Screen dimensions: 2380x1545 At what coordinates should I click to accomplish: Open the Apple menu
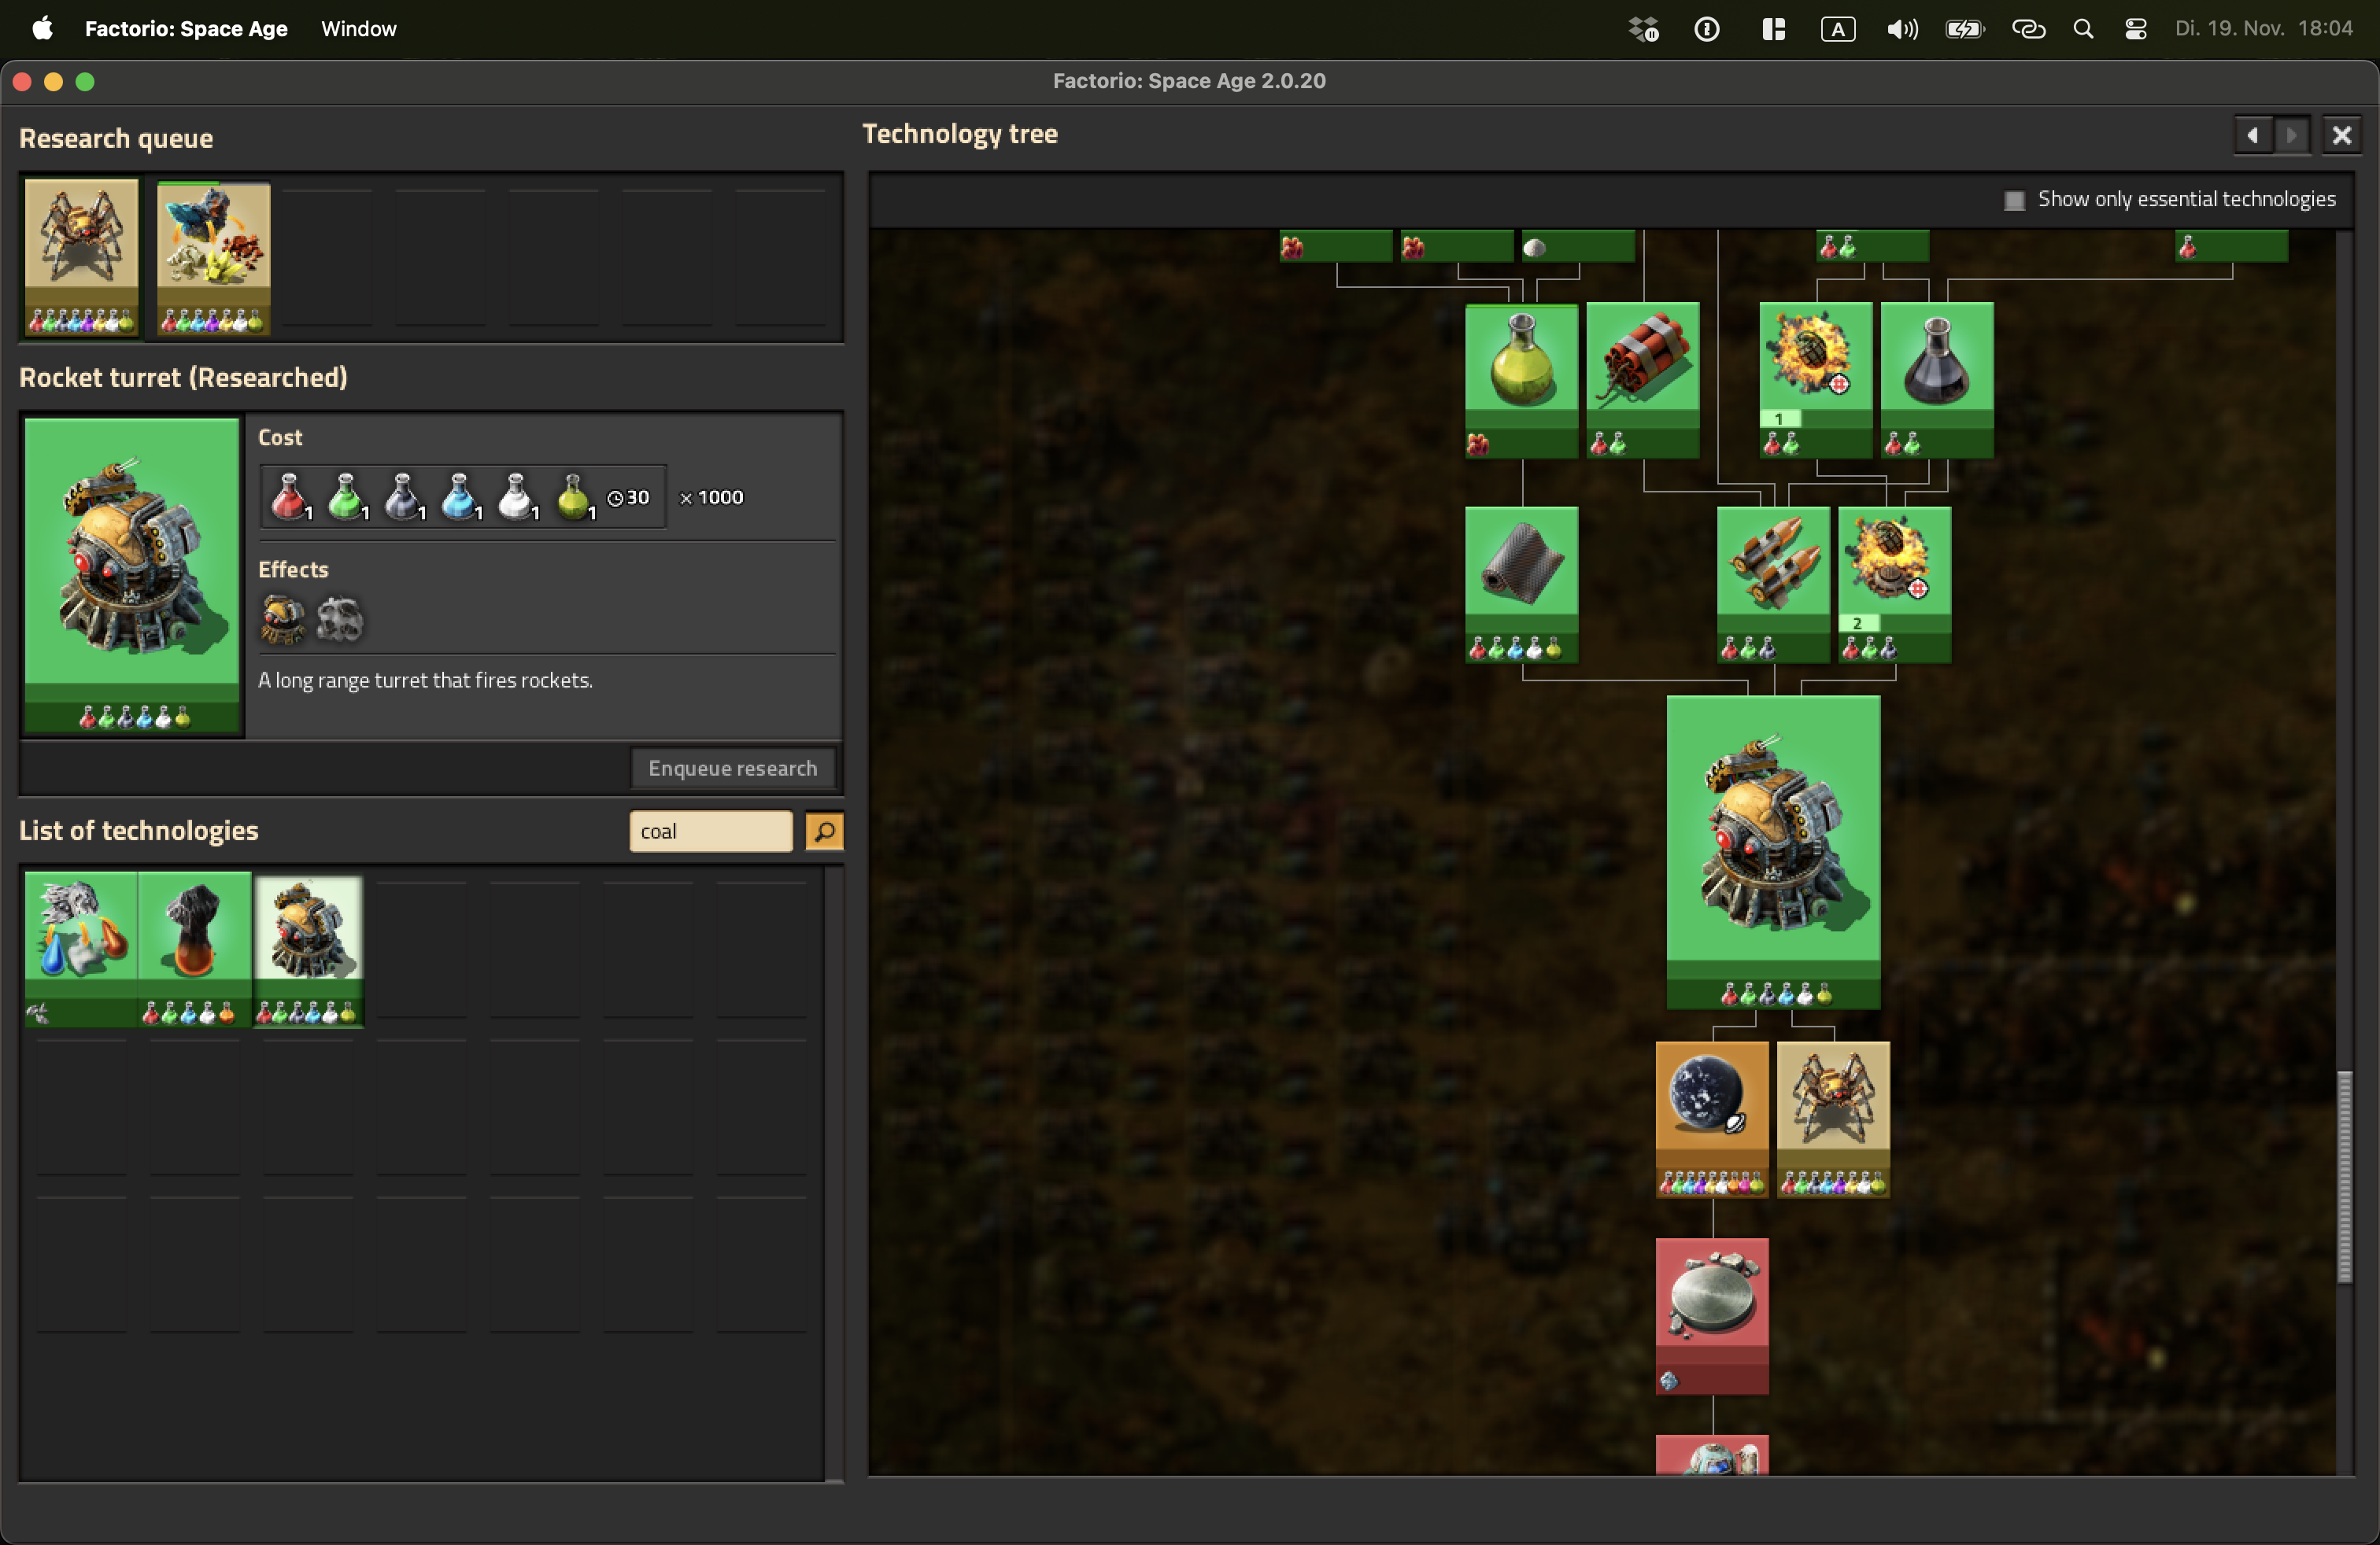point(42,29)
